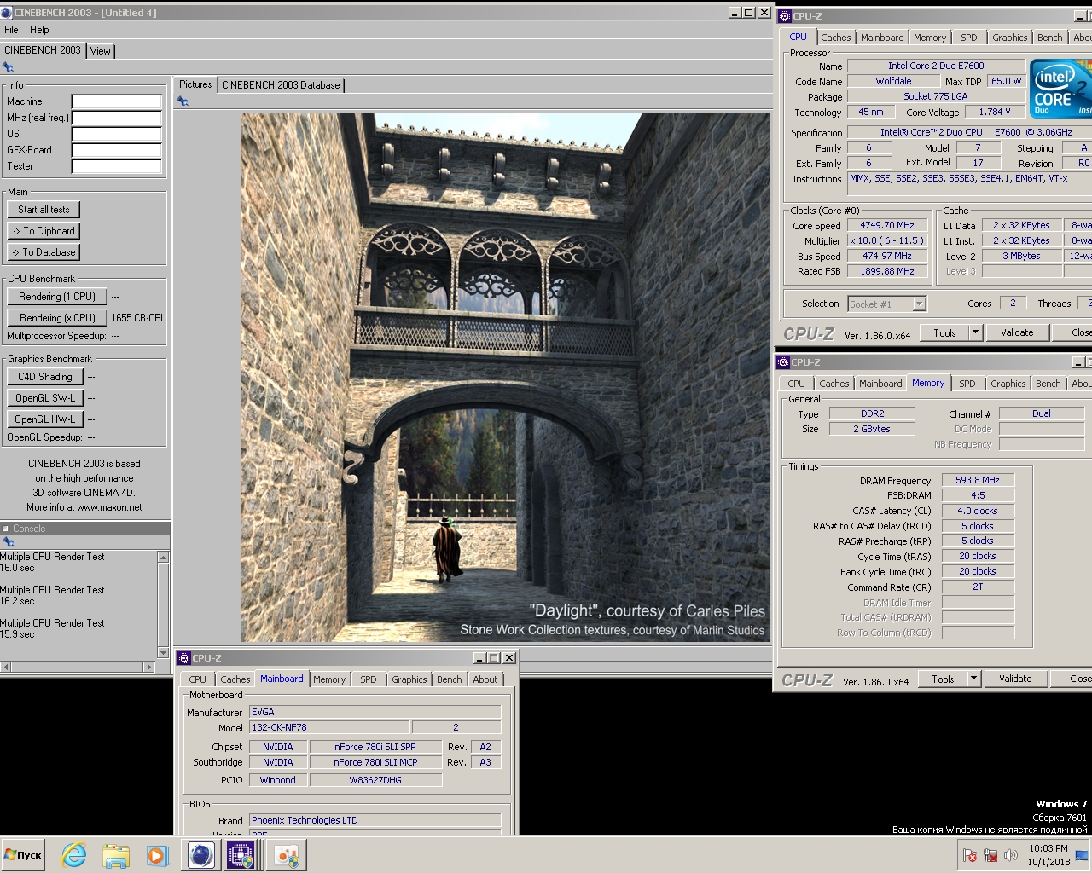This screenshot has width=1092, height=873.
Task: Select the Pictures tab
Action: coord(195,84)
